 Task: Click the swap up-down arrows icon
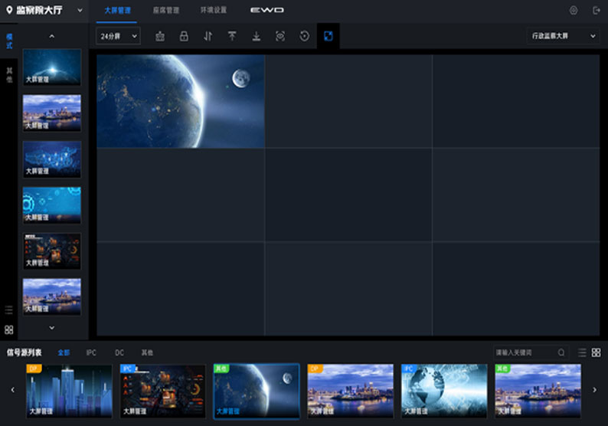tap(208, 36)
